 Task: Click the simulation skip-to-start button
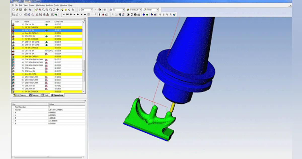(67, 14)
